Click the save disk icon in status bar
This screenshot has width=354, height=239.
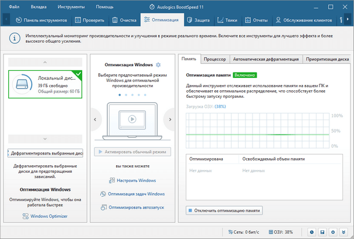click(x=322, y=232)
